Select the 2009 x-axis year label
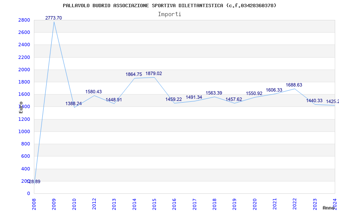This screenshot has height=212, width=339. [54, 204]
